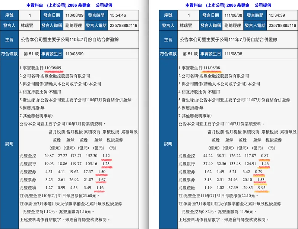Click the time value 15:34:39

pyautogui.click(x=277, y=15)
